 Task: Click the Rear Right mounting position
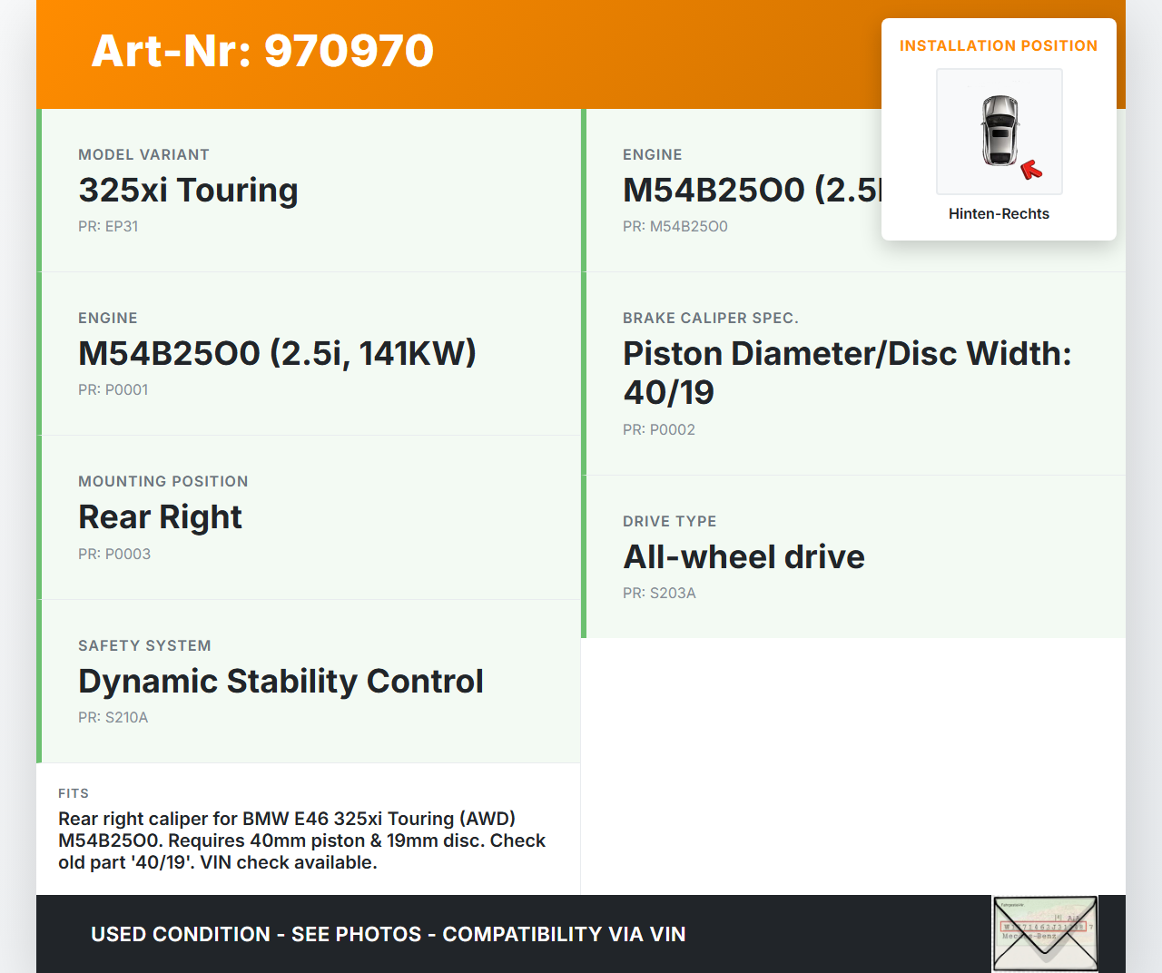160,517
